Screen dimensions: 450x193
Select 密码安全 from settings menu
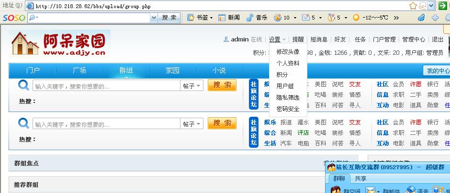(x=288, y=109)
